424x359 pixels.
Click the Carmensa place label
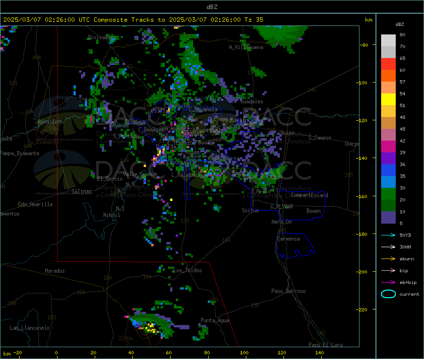288,239
